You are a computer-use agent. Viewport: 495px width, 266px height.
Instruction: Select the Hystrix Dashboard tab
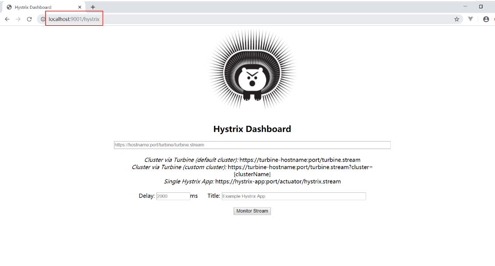tap(39, 7)
